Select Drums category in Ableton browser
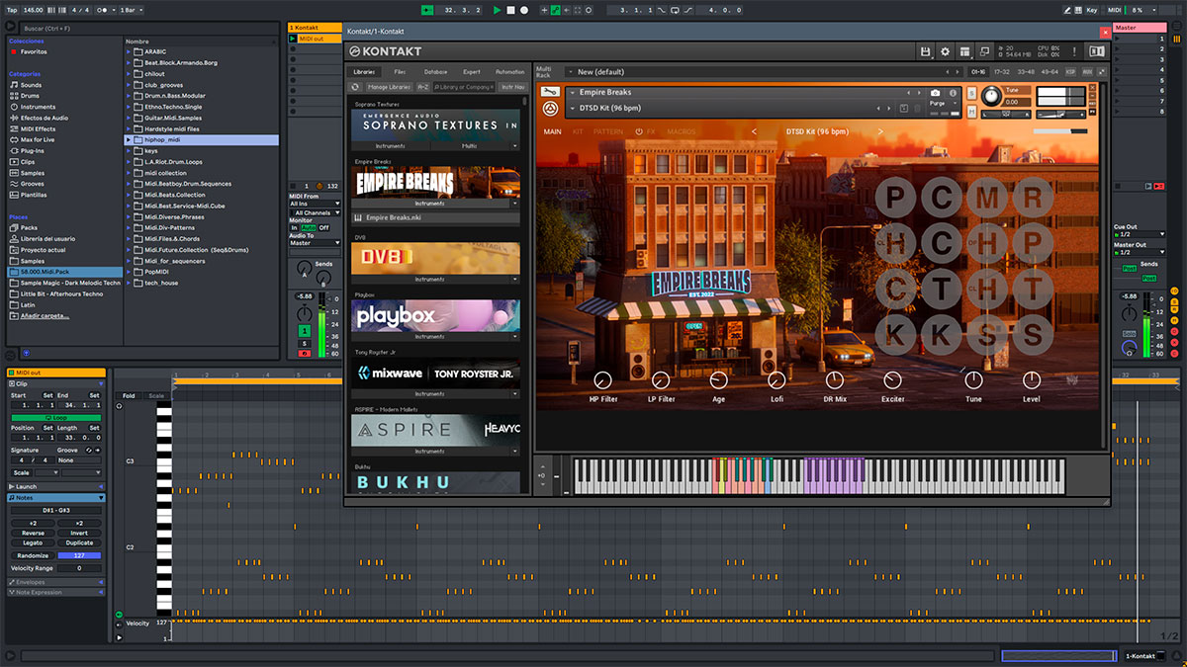The image size is (1187, 667). (32, 96)
